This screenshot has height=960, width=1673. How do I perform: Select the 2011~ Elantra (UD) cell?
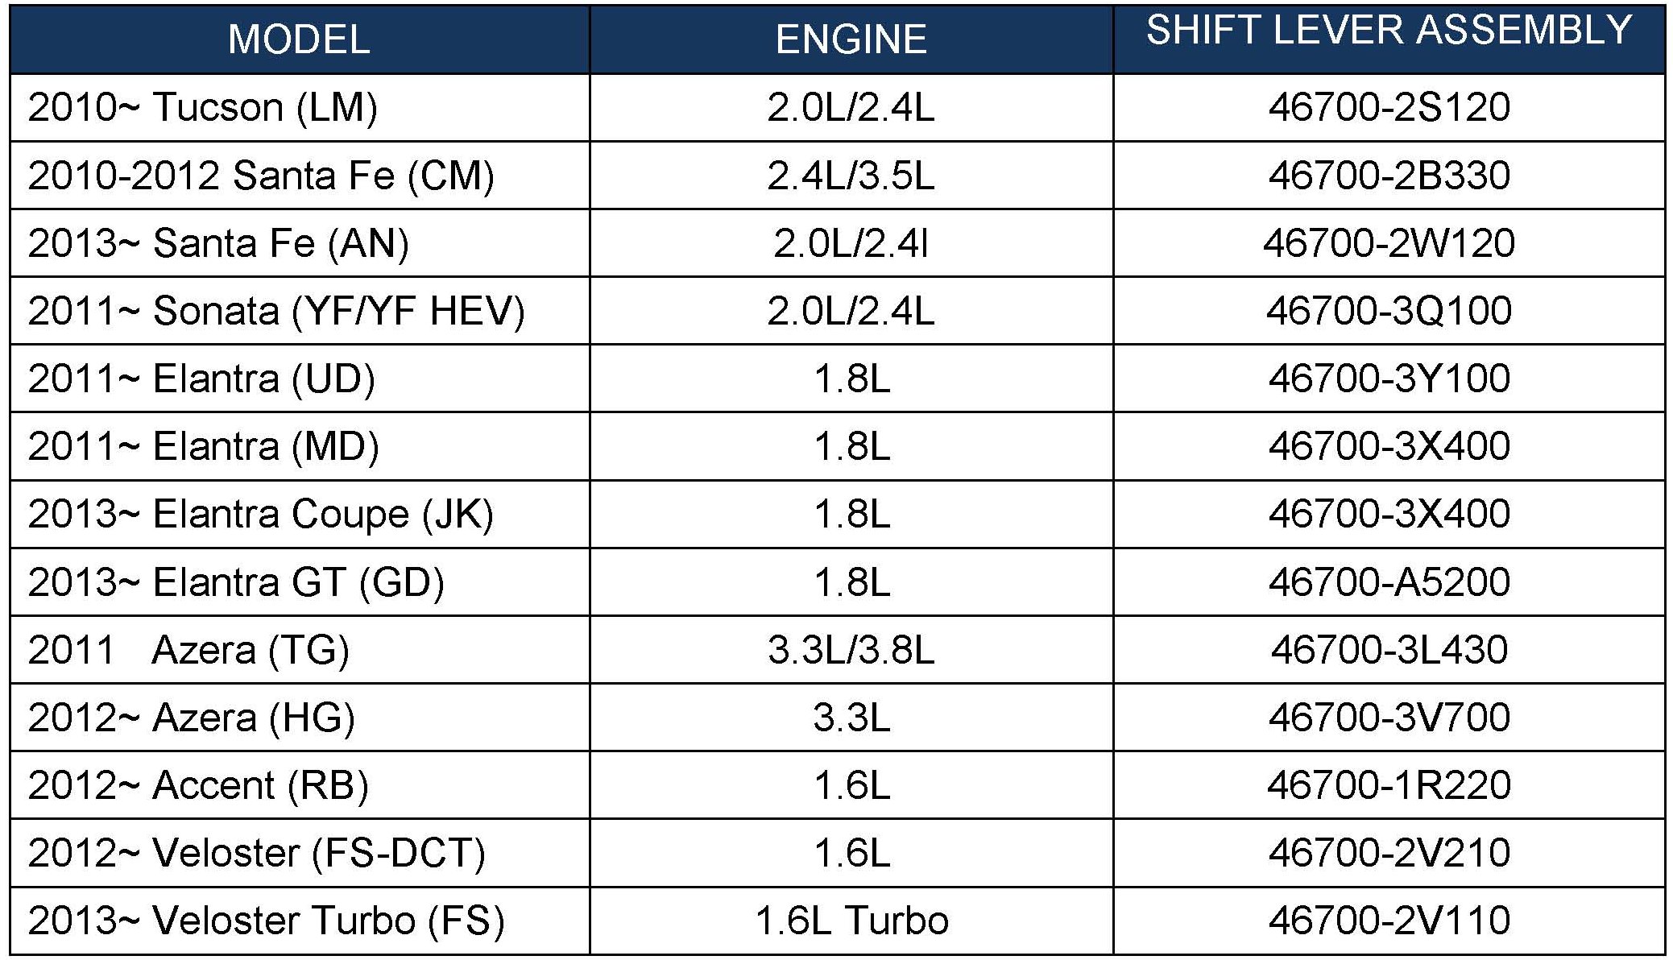point(201,379)
